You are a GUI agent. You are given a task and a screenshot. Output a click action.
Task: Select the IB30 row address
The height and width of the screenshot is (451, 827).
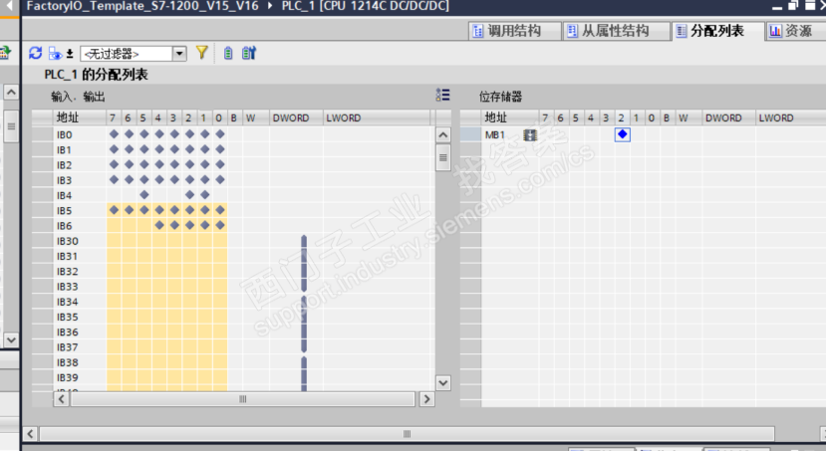[x=68, y=241]
